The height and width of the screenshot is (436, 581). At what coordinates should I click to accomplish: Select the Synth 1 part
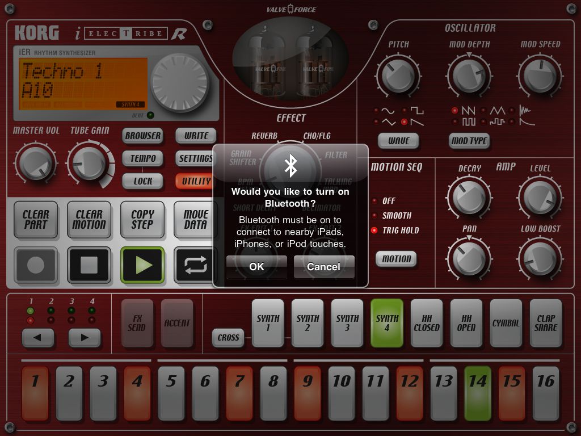[x=268, y=323]
